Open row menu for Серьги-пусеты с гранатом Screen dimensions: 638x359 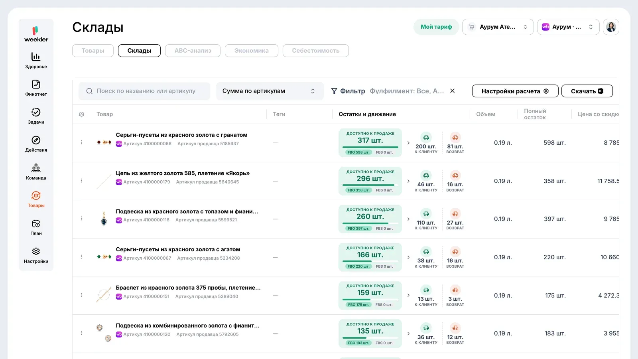[82, 142]
